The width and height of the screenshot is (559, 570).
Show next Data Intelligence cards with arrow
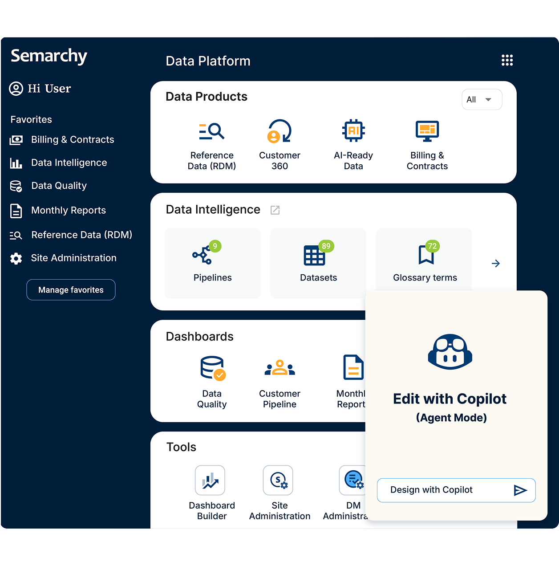click(495, 264)
